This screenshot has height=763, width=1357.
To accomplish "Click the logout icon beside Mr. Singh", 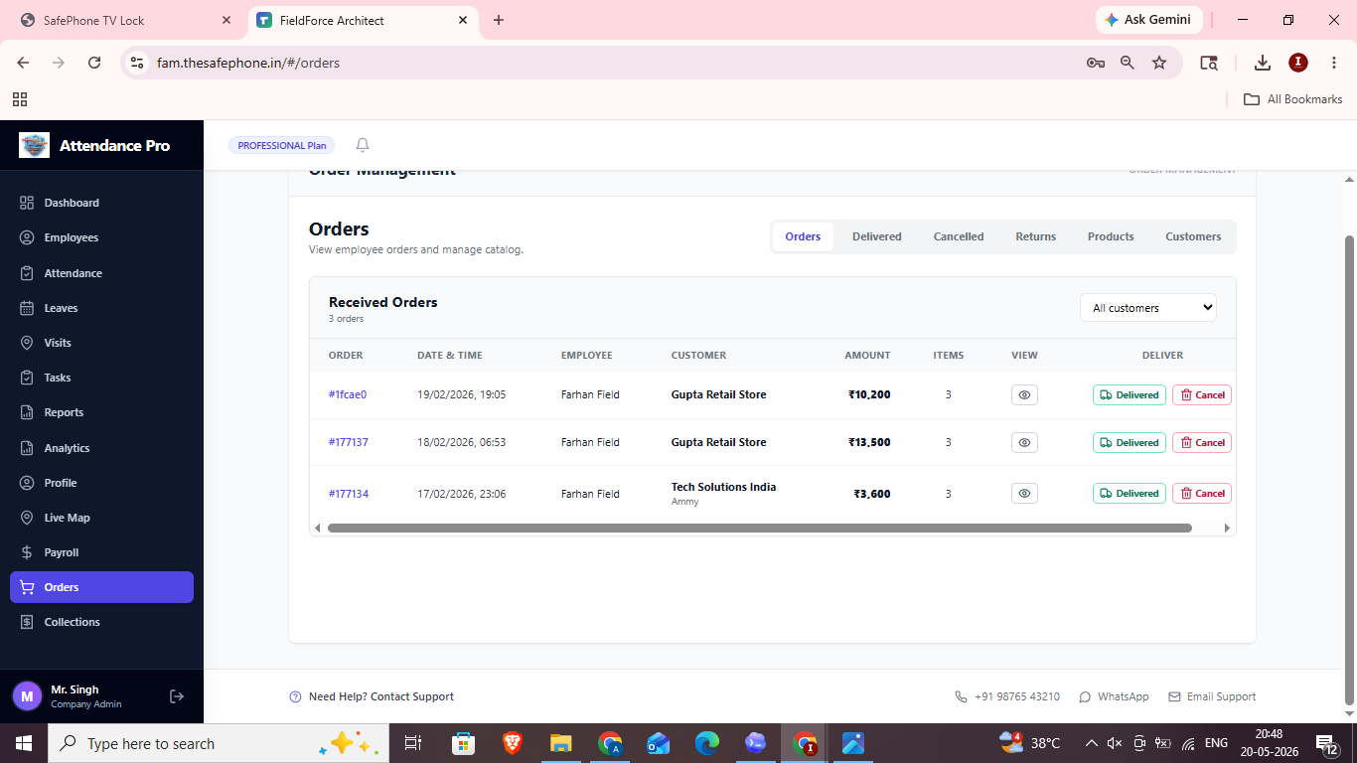I will [177, 696].
